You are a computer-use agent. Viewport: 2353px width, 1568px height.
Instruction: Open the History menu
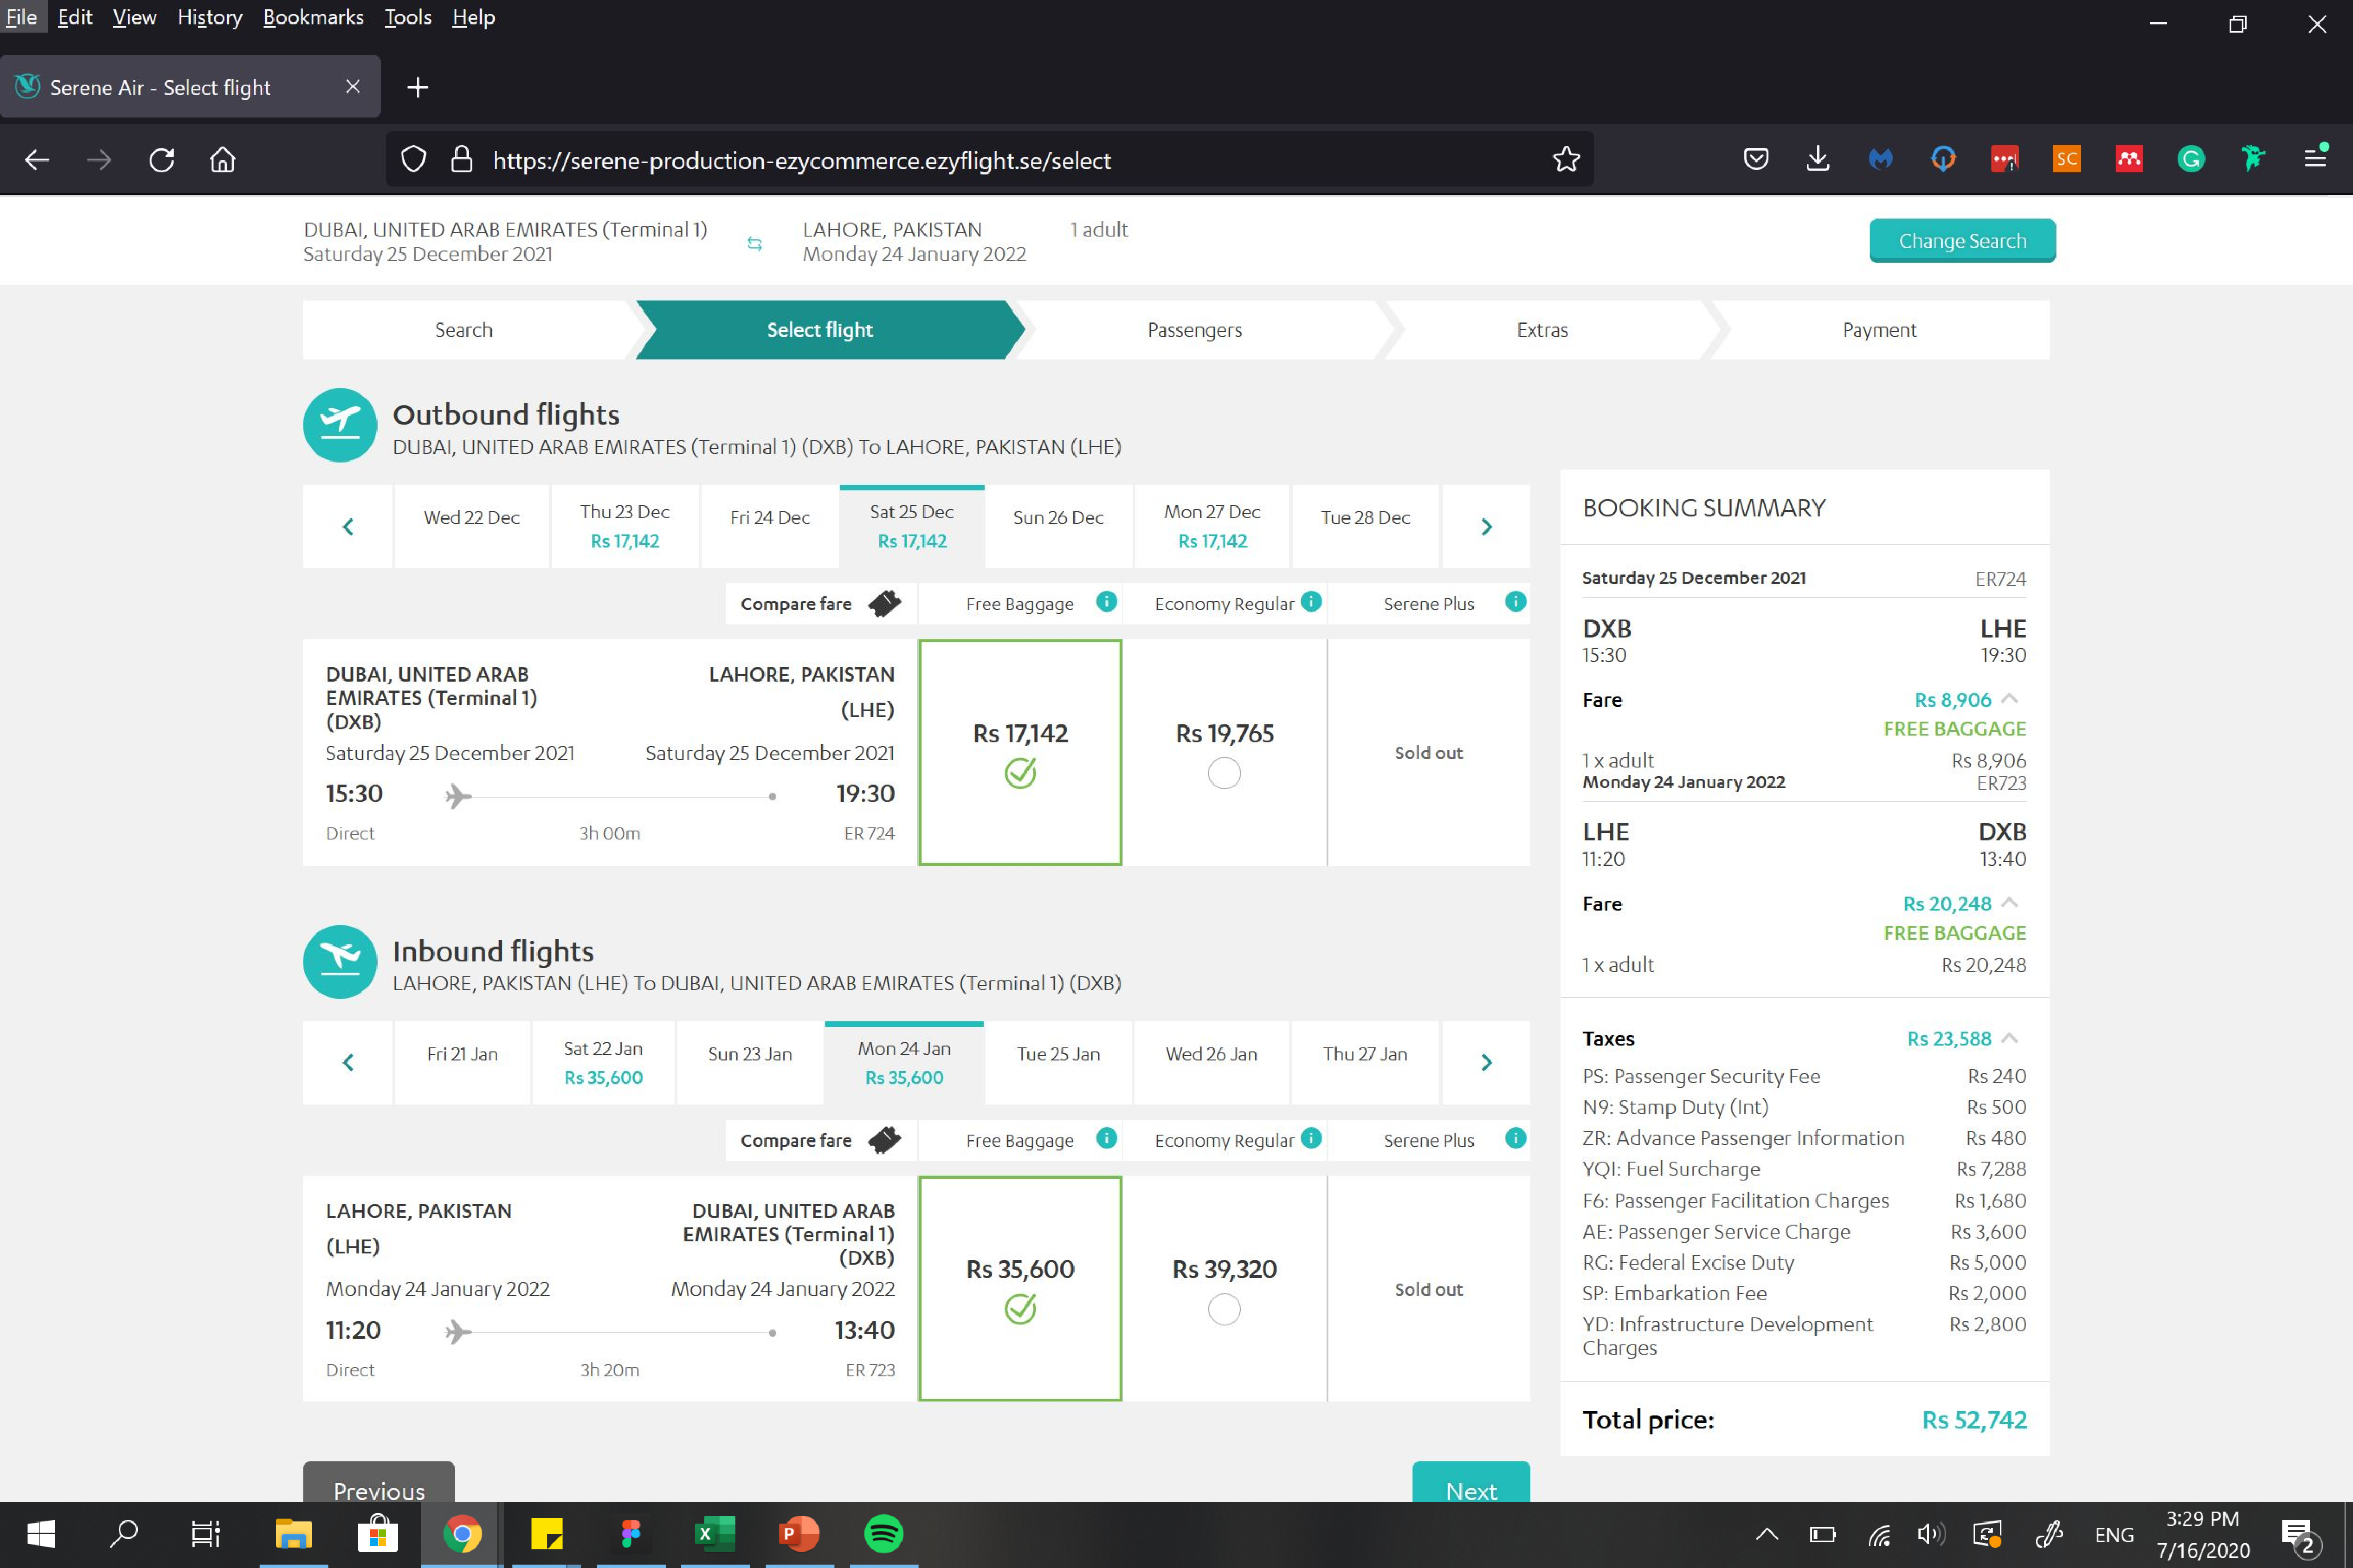pyautogui.click(x=209, y=17)
